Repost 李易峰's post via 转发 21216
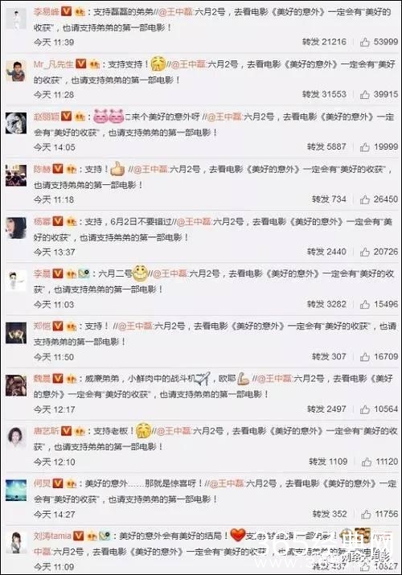The image size is (402, 575). [x=324, y=42]
